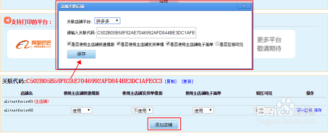
Task: Click the 复制 link
Action: (x=171, y=81)
